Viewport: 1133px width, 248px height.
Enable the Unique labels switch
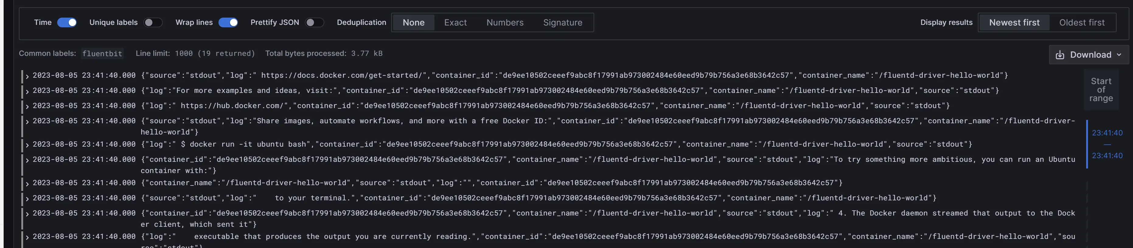153,22
